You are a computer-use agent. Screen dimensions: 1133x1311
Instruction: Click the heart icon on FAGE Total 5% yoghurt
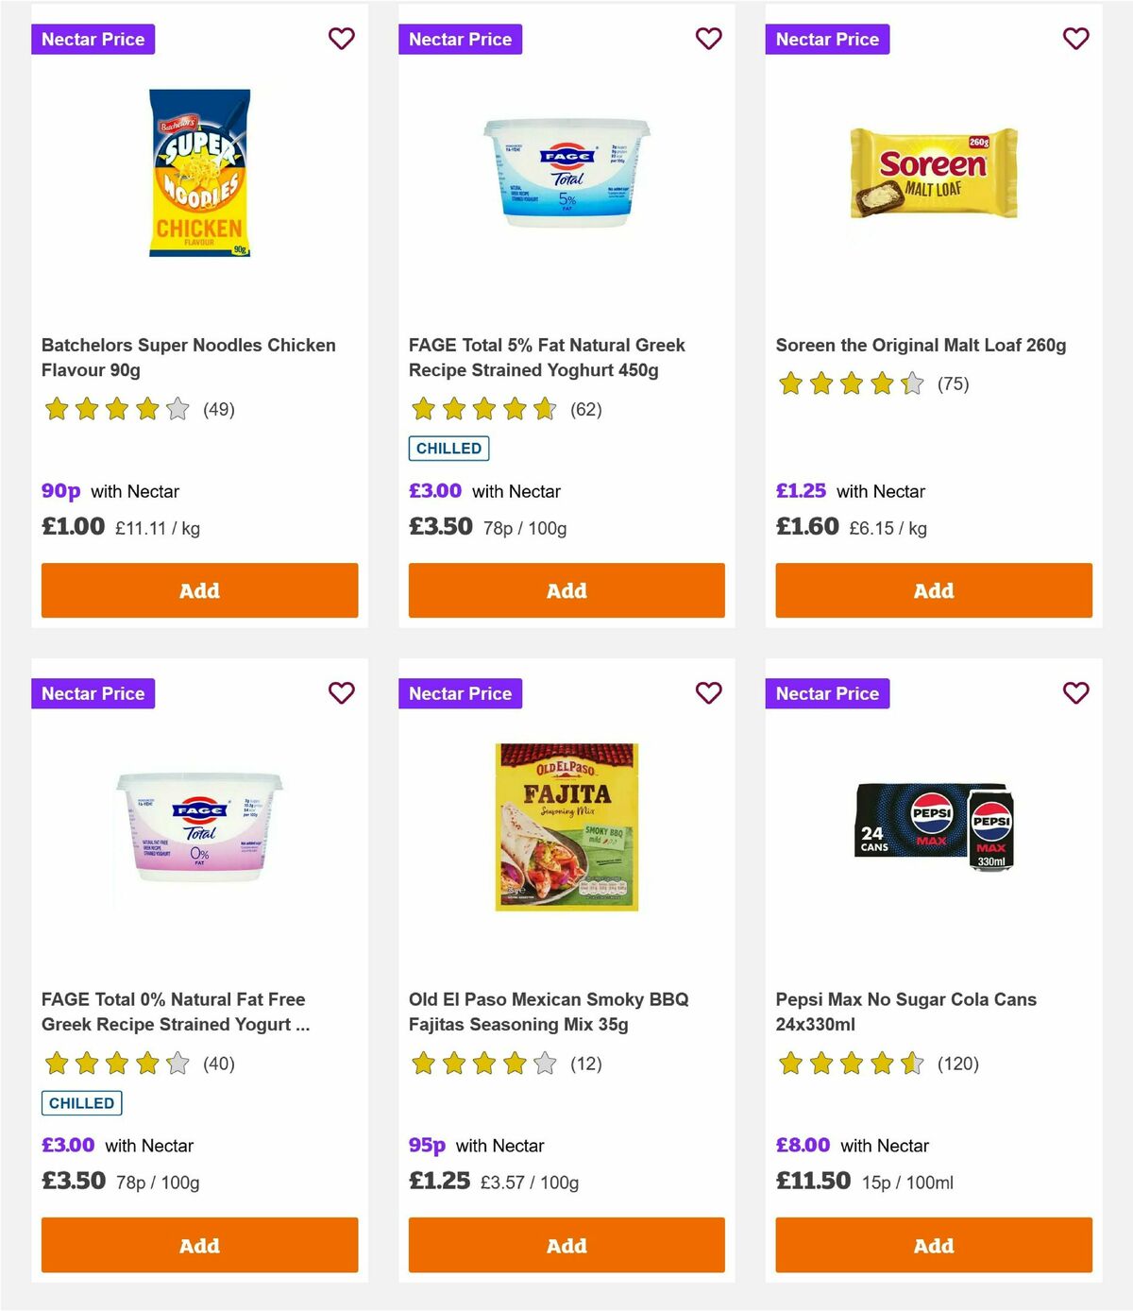click(708, 39)
